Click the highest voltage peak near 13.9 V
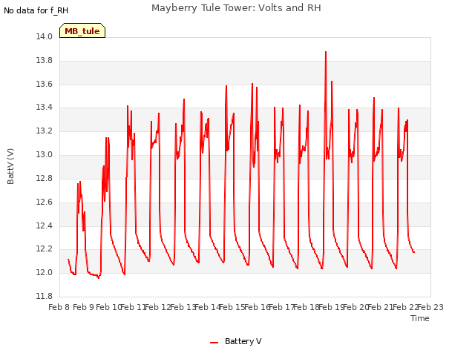The height and width of the screenshot is (356, 475). 326,52
